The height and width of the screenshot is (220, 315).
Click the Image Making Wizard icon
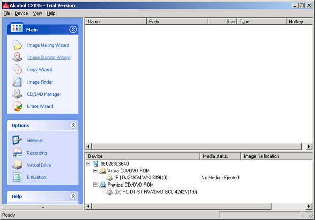pos(17,45)
